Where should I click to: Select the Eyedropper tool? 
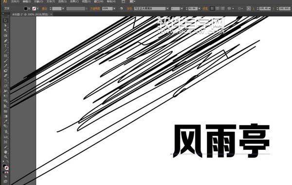click(x=6, y=122)
